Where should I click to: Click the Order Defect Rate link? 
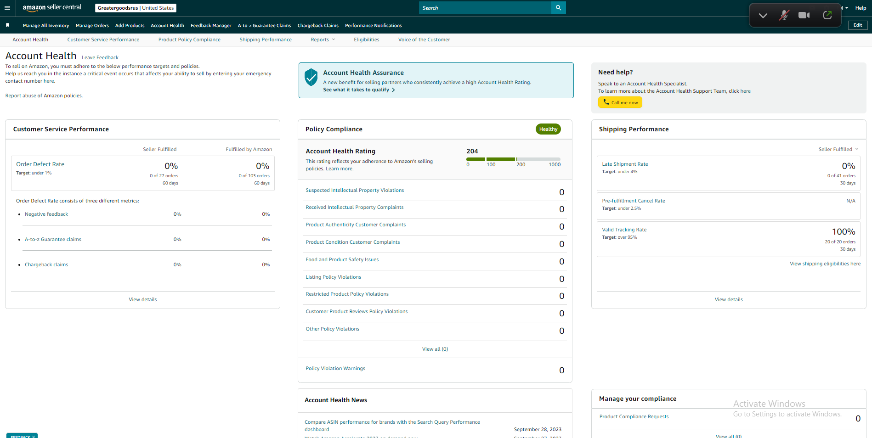pyautogui.click(x=40, y=164)
